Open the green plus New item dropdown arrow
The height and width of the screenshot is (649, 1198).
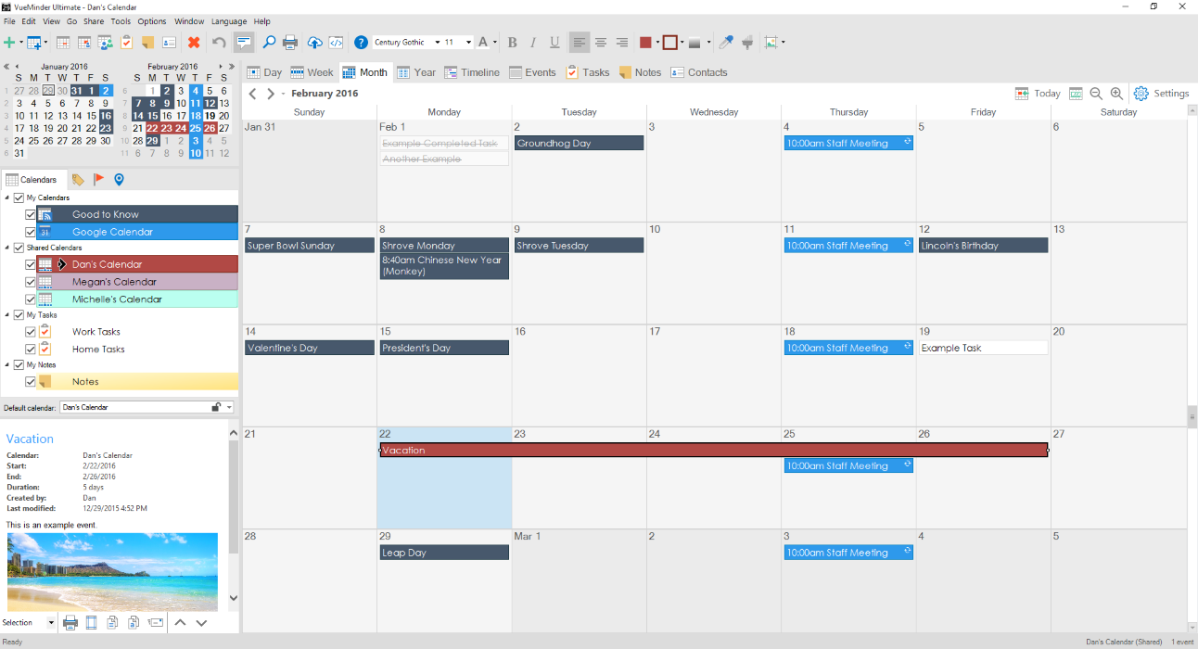pos(19,43)
